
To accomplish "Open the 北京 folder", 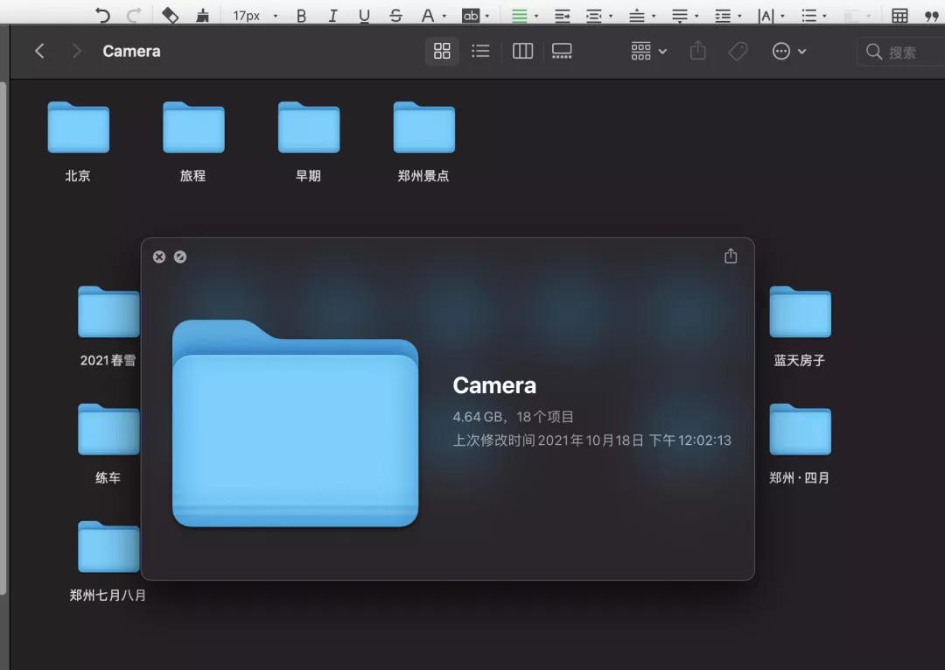I will point(78,129).
